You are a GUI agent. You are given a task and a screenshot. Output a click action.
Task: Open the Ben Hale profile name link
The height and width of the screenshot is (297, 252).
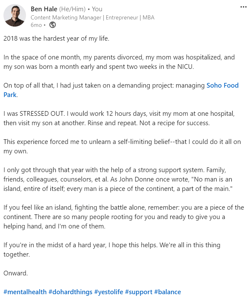[44, 9]
